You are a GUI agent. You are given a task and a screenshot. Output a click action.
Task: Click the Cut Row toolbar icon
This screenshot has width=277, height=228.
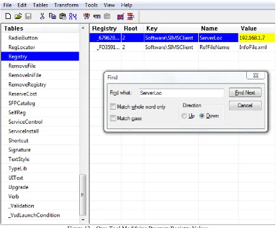(86, 16)
